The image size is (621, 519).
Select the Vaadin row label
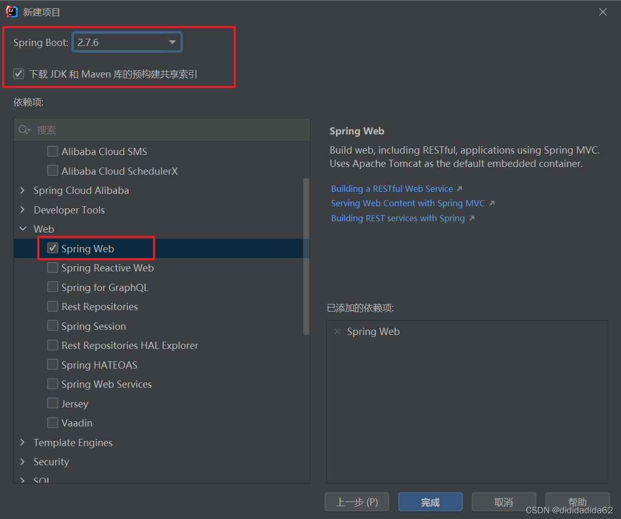click(77, 423)
